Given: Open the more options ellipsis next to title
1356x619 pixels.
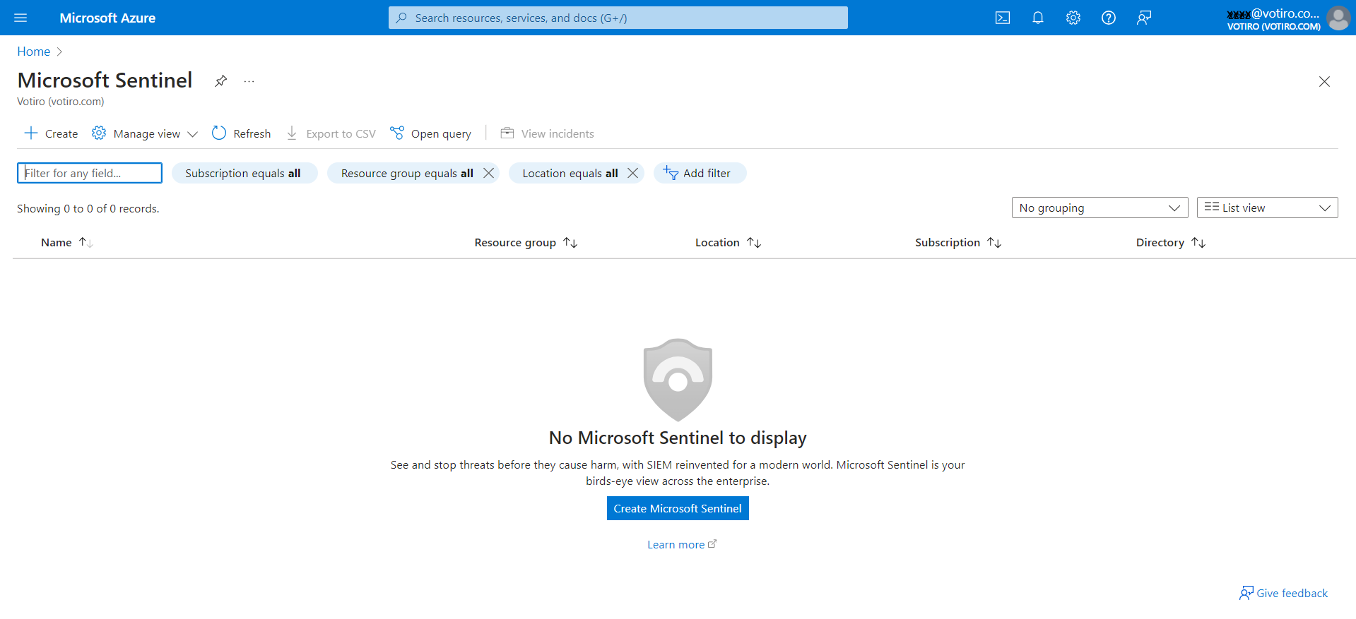Looking at the screenshot, I should (x=249, y=81).
